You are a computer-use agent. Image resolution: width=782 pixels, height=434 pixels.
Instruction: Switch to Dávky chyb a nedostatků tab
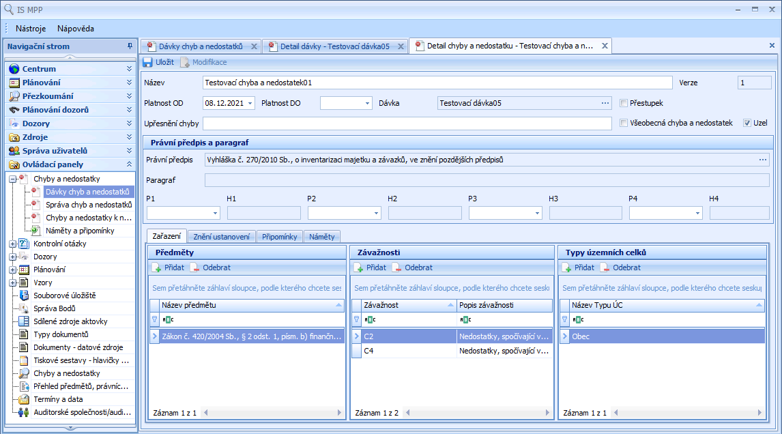pyautogui.click(x=201, y=46)
